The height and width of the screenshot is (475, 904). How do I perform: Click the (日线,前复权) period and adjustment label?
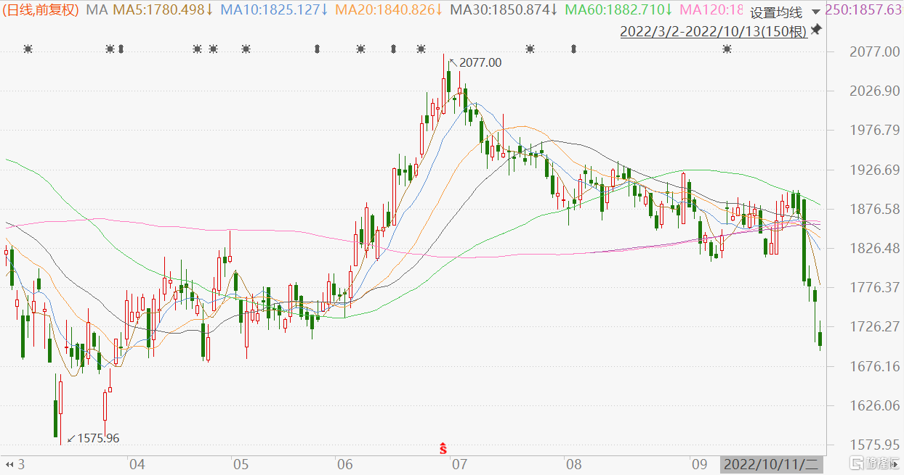(41, 10)
